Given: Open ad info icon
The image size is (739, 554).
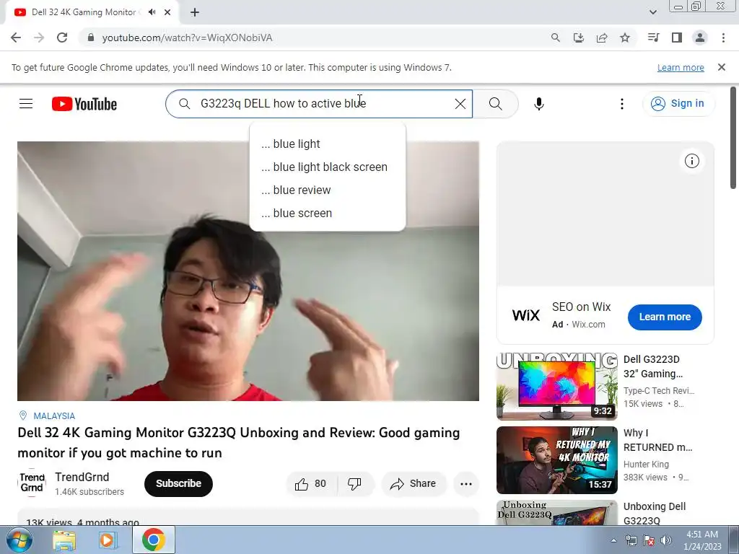Looking at the screenshot, I should (691, 161).
